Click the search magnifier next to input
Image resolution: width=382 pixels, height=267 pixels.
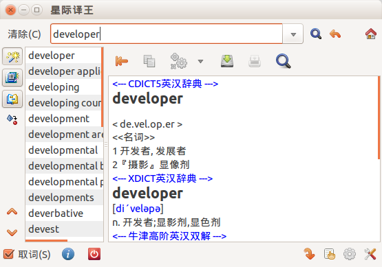tap(316, 34)
